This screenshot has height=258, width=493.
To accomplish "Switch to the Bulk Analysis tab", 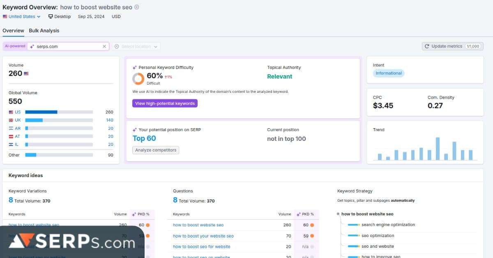I will click(44, 31).
